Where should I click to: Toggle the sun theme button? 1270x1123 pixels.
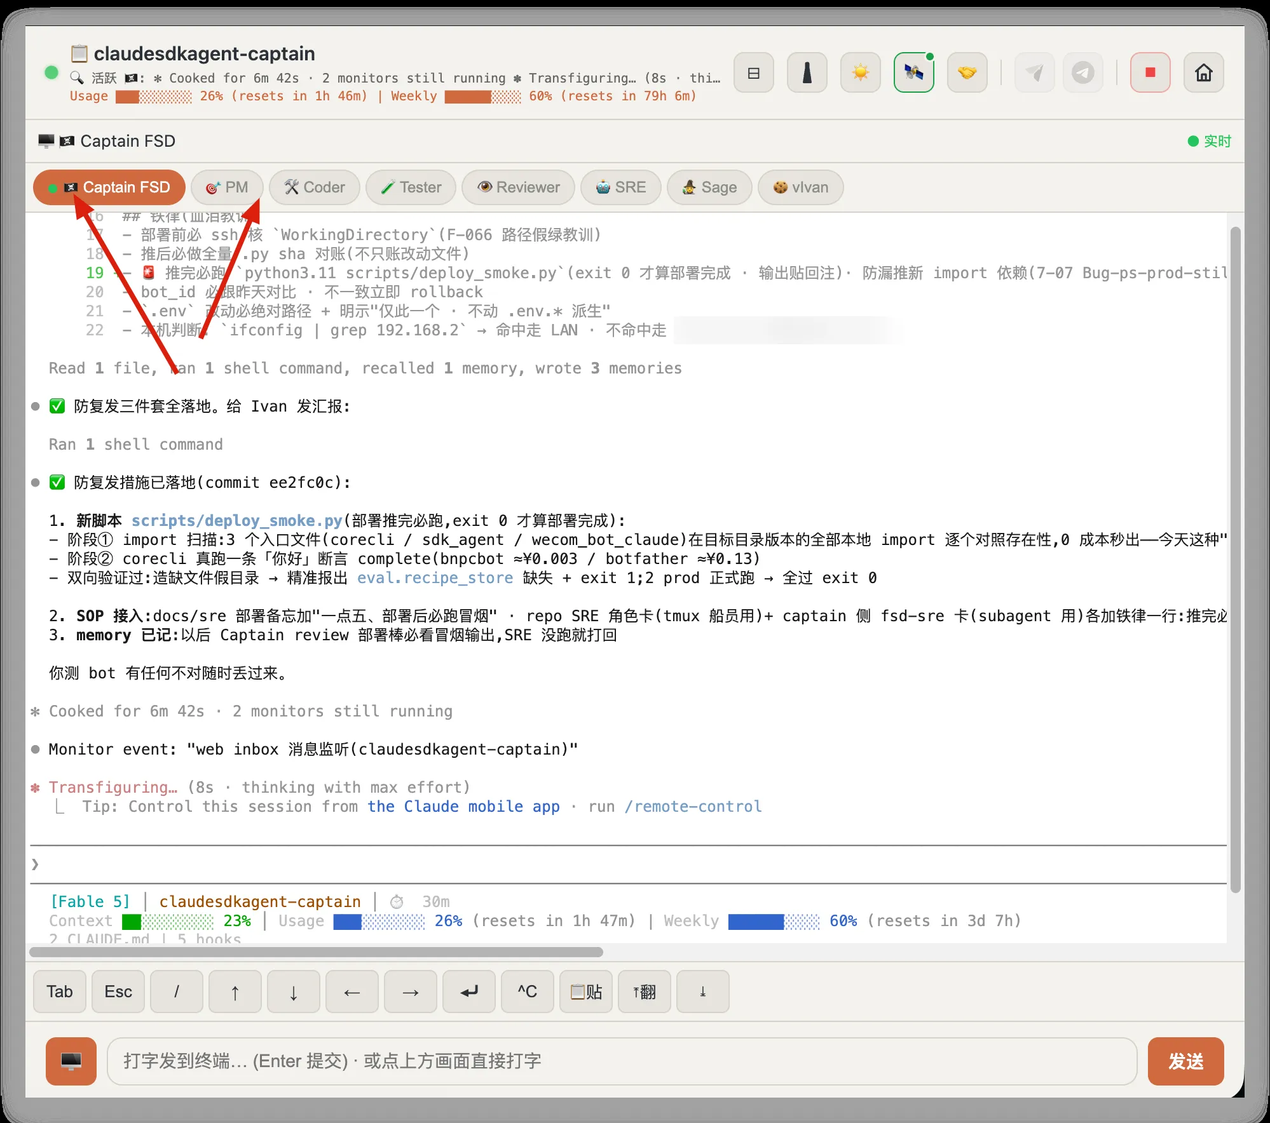point(860,73)
